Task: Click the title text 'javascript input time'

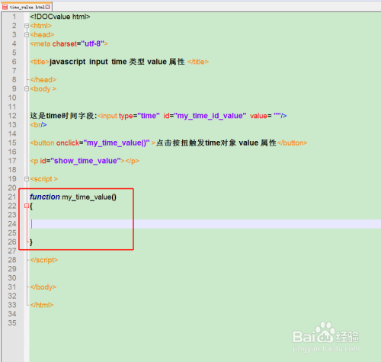Action: [88, 62]
